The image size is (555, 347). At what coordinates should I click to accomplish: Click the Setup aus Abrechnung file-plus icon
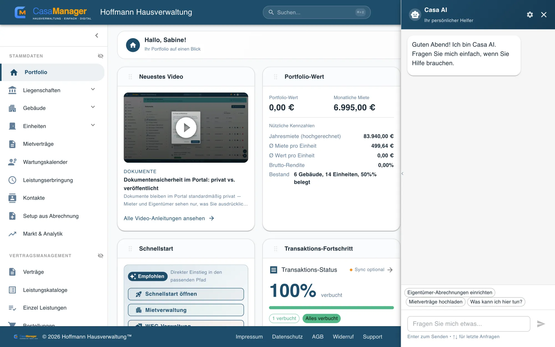12,216
